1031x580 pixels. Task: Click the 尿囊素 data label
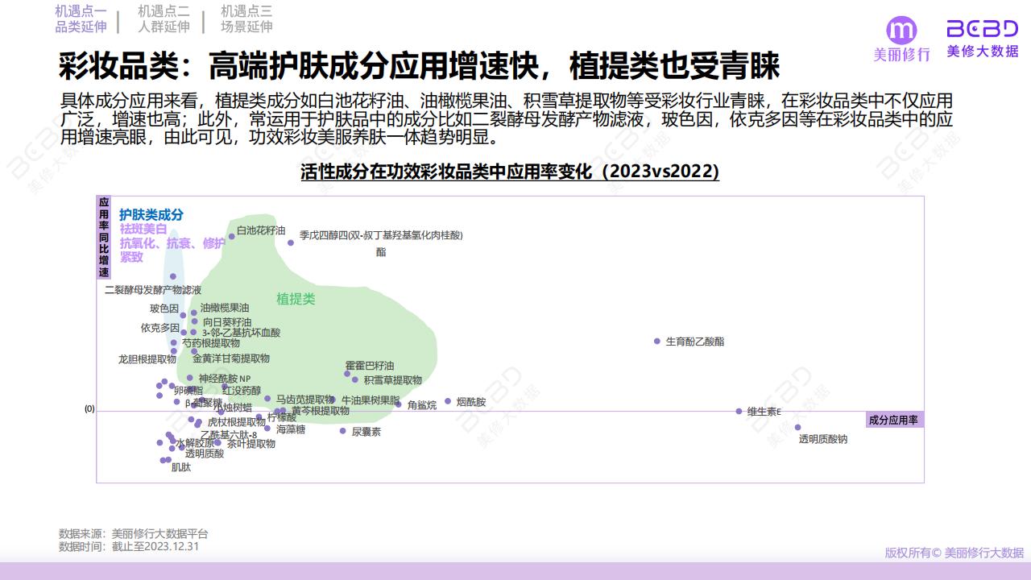point(366,433)
